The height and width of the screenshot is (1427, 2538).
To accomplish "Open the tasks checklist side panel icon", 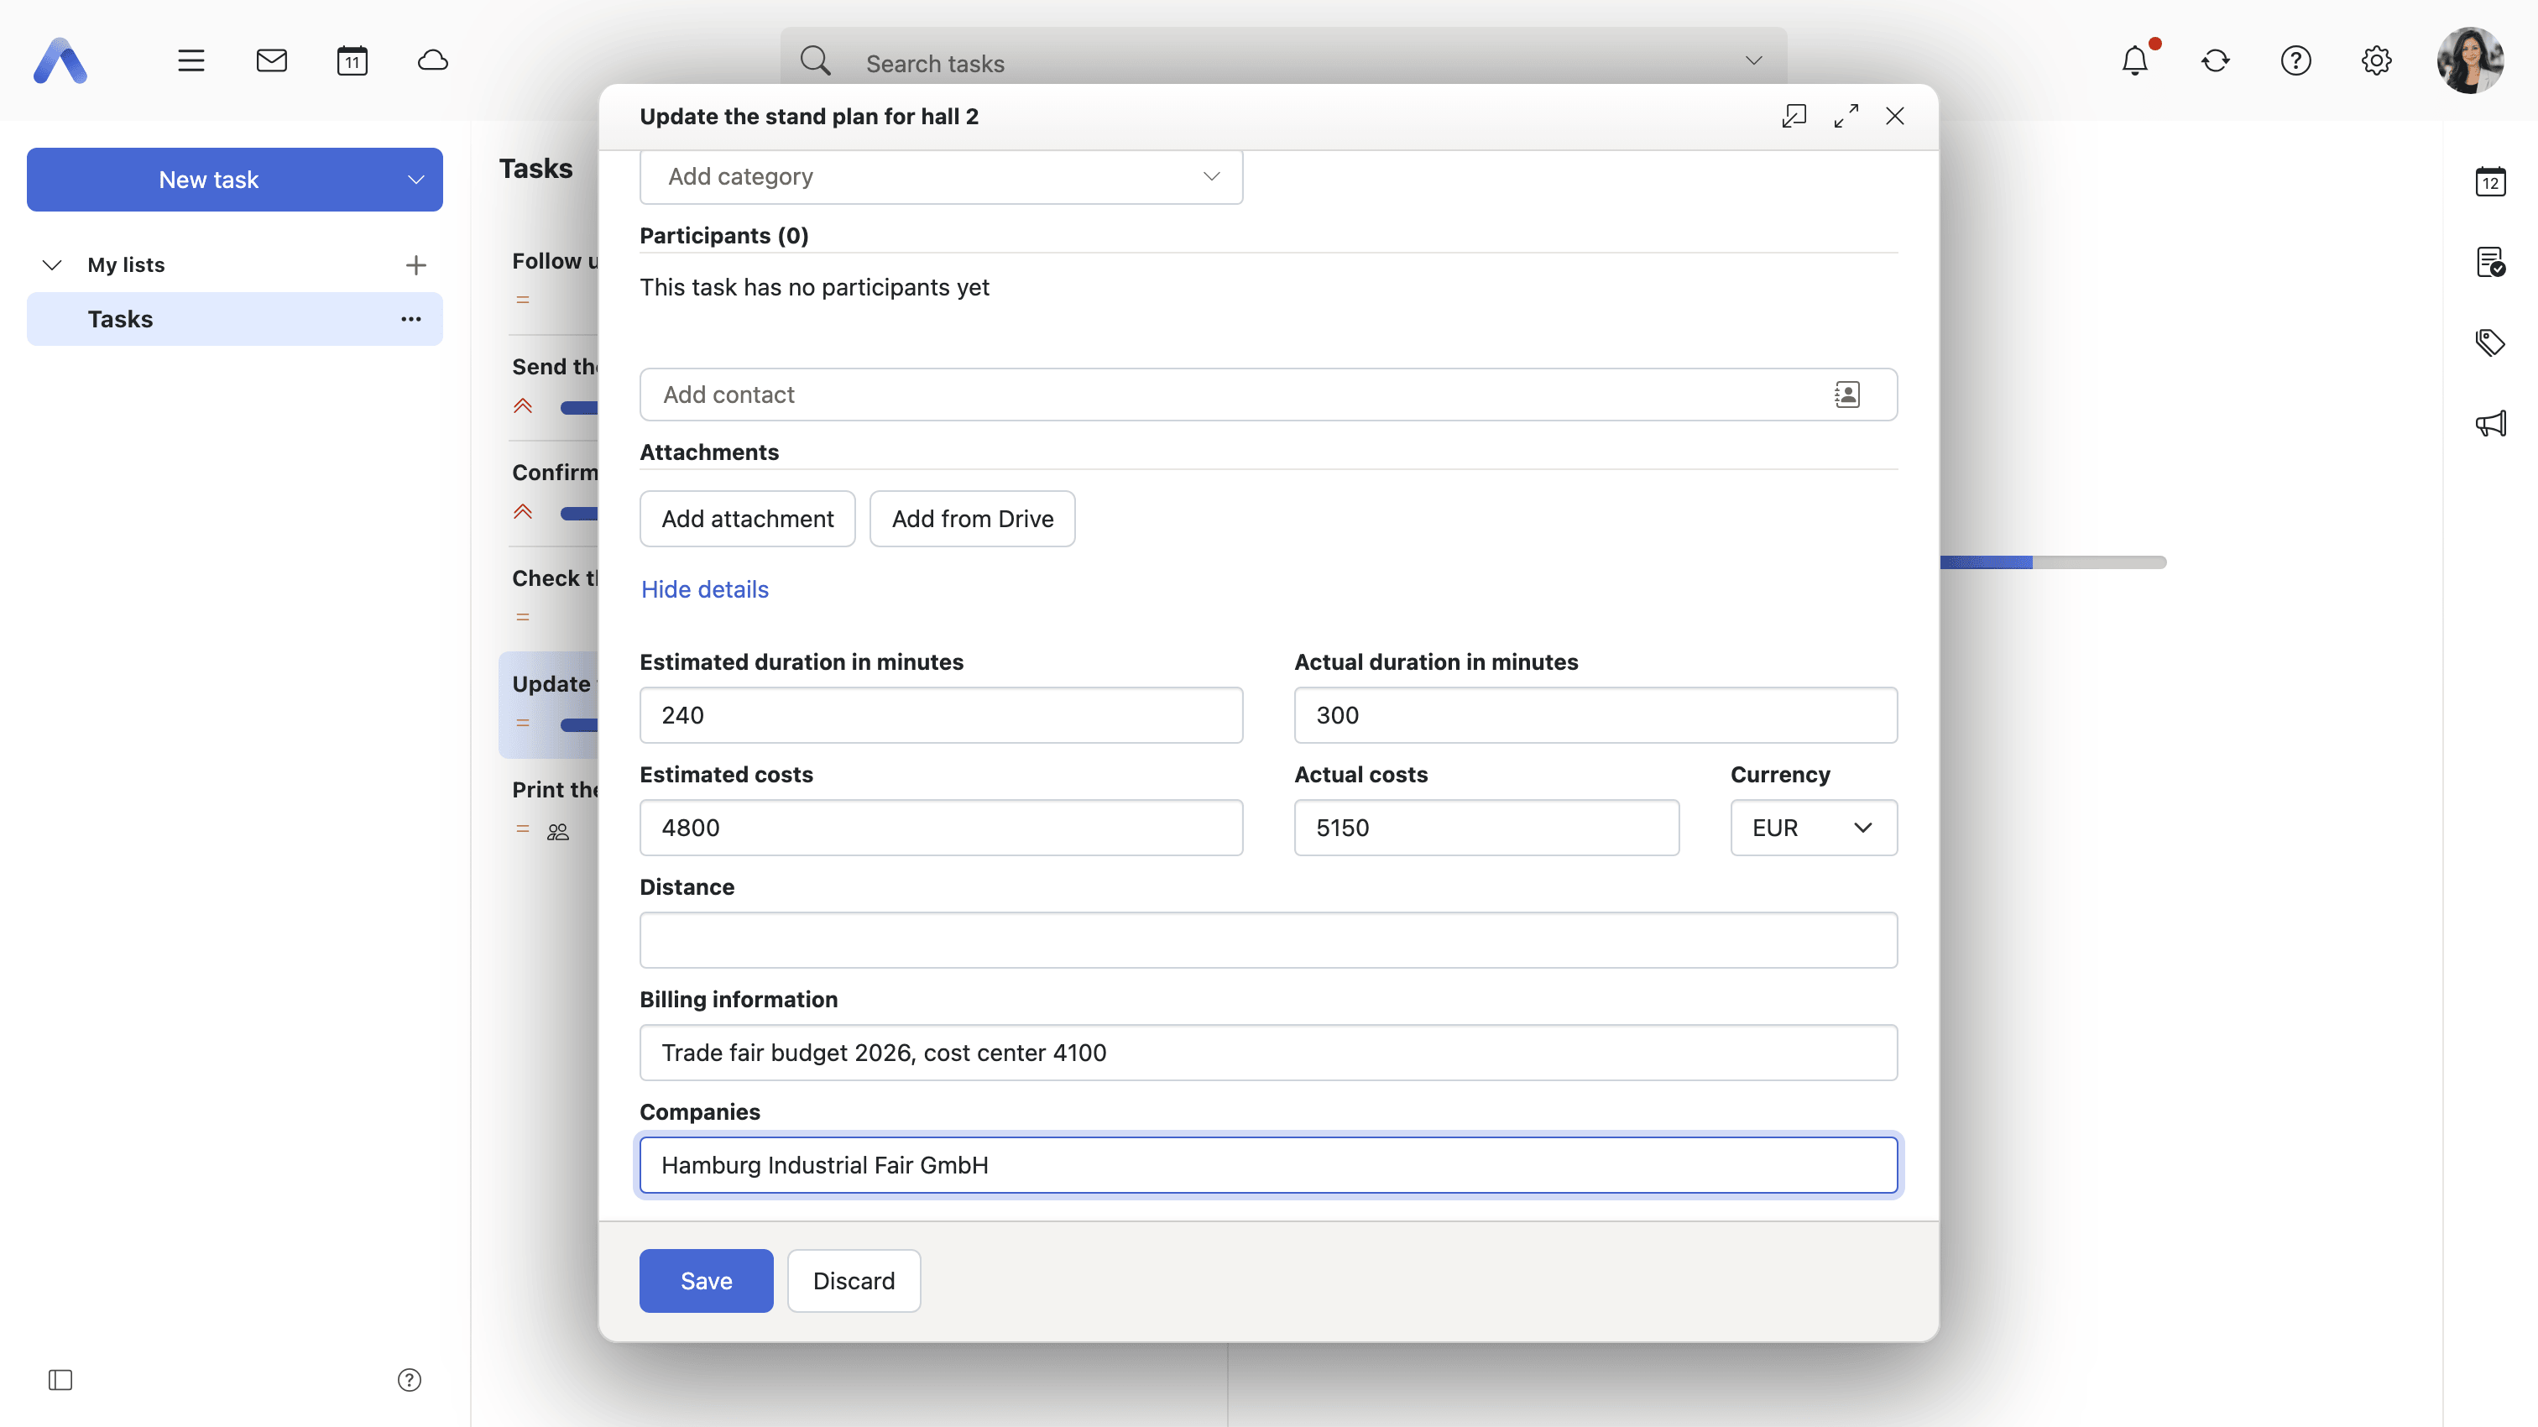I will 2489,262.
